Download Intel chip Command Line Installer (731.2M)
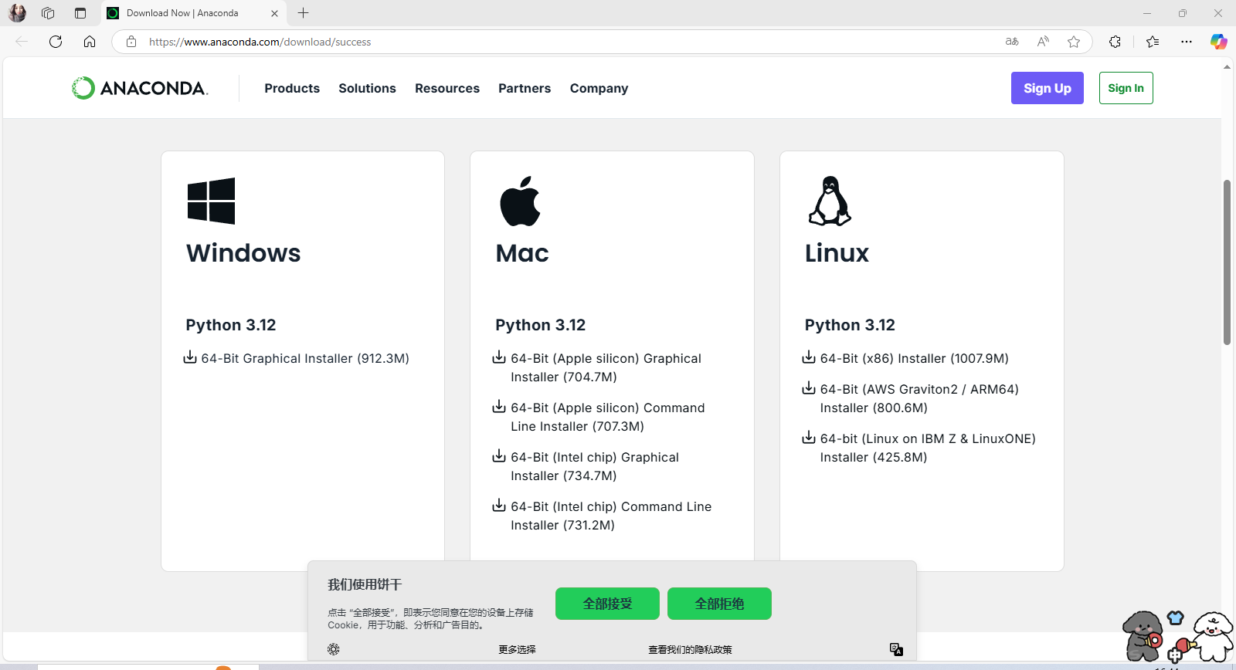 611,516
